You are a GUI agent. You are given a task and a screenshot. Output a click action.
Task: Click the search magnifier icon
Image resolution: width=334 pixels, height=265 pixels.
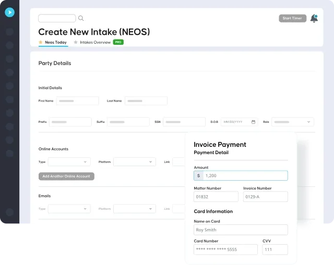pos(81,18)
